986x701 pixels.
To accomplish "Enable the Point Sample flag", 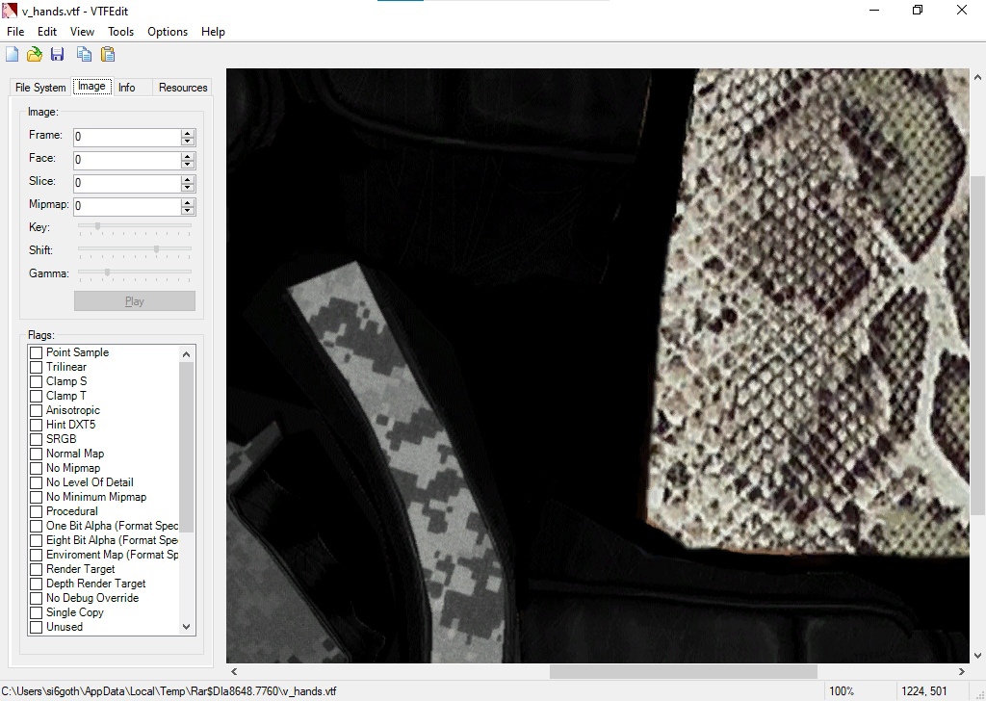I will pos(37,352).
